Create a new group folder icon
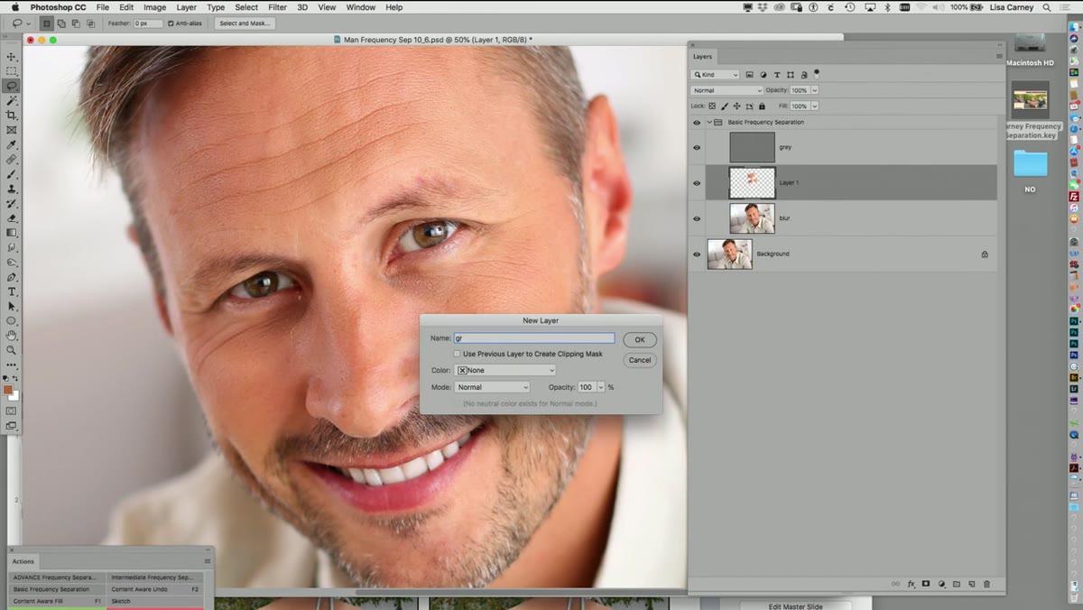1083x610 pixels. coord(957,585)
